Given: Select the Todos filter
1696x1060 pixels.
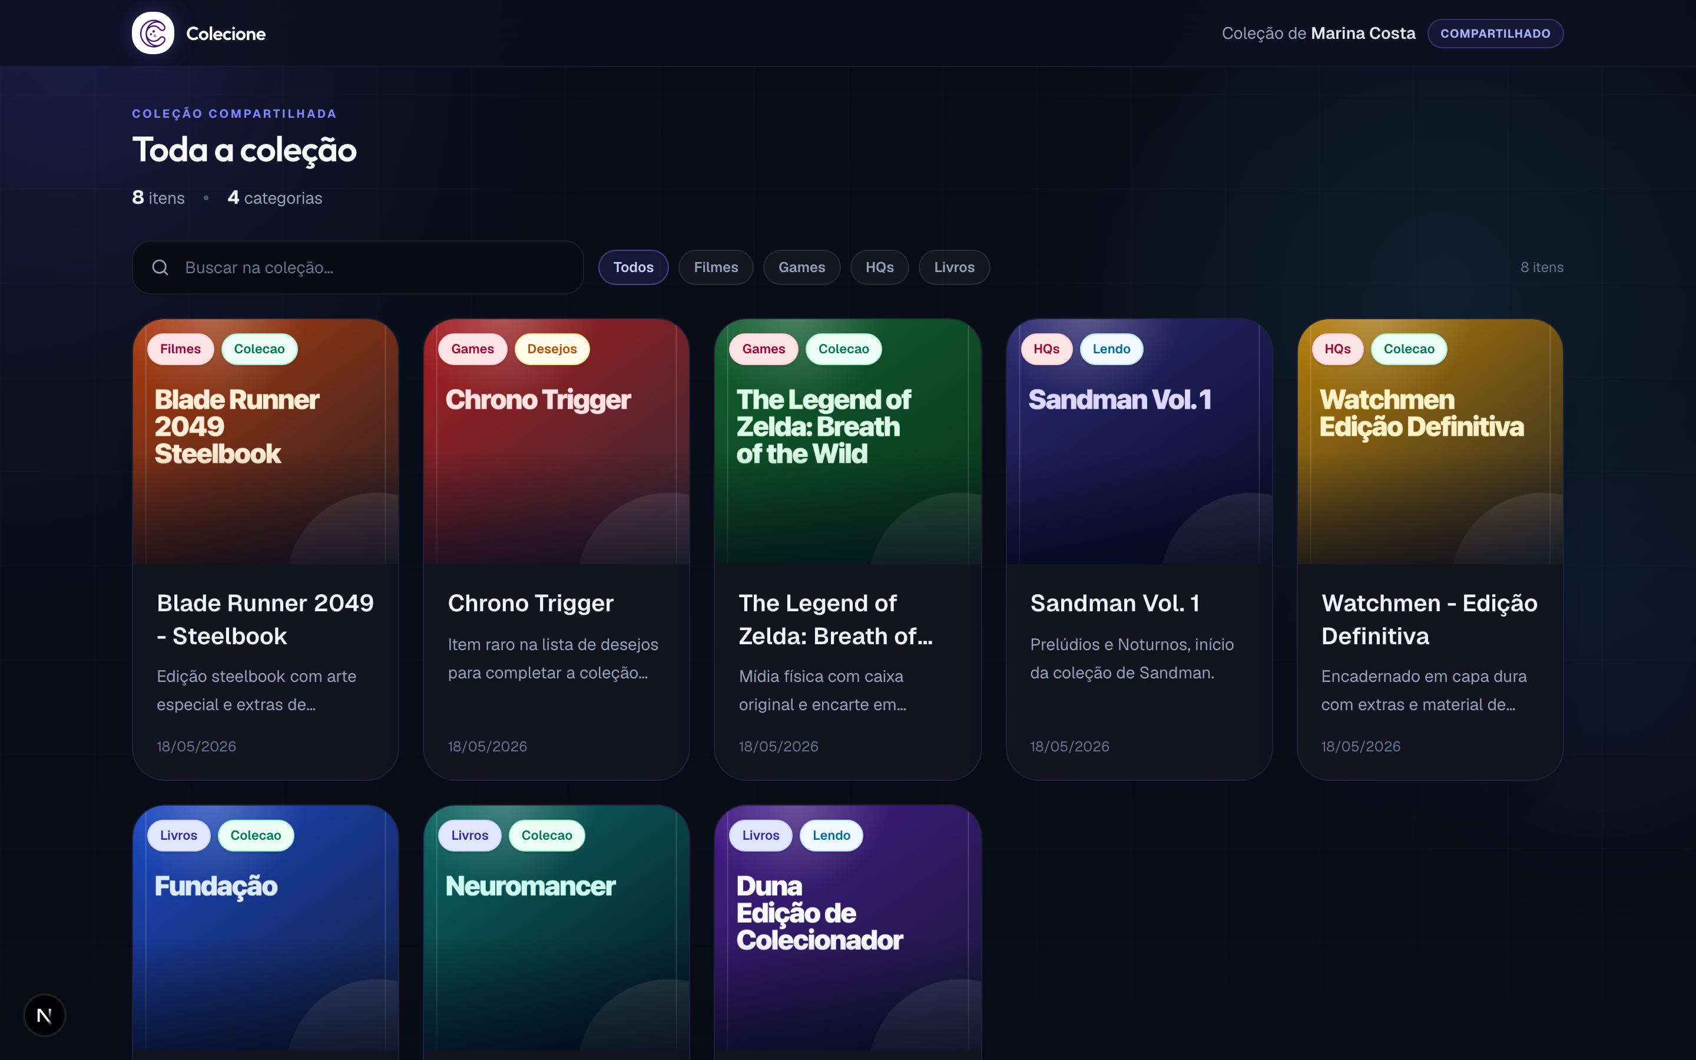Looking at the screenshot, I should tap(633, 267).
